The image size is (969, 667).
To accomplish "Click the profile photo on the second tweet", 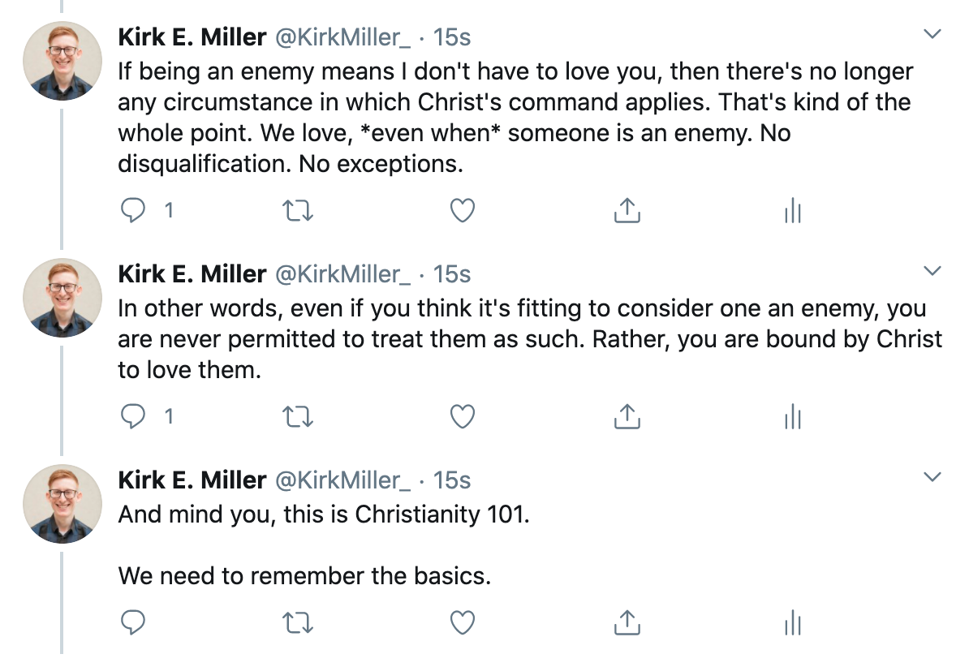I will point(62,299).
